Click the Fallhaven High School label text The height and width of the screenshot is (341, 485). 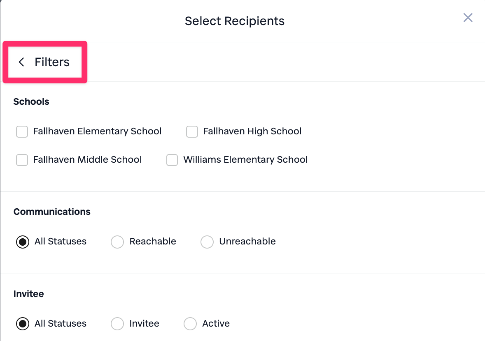point(252,131)
